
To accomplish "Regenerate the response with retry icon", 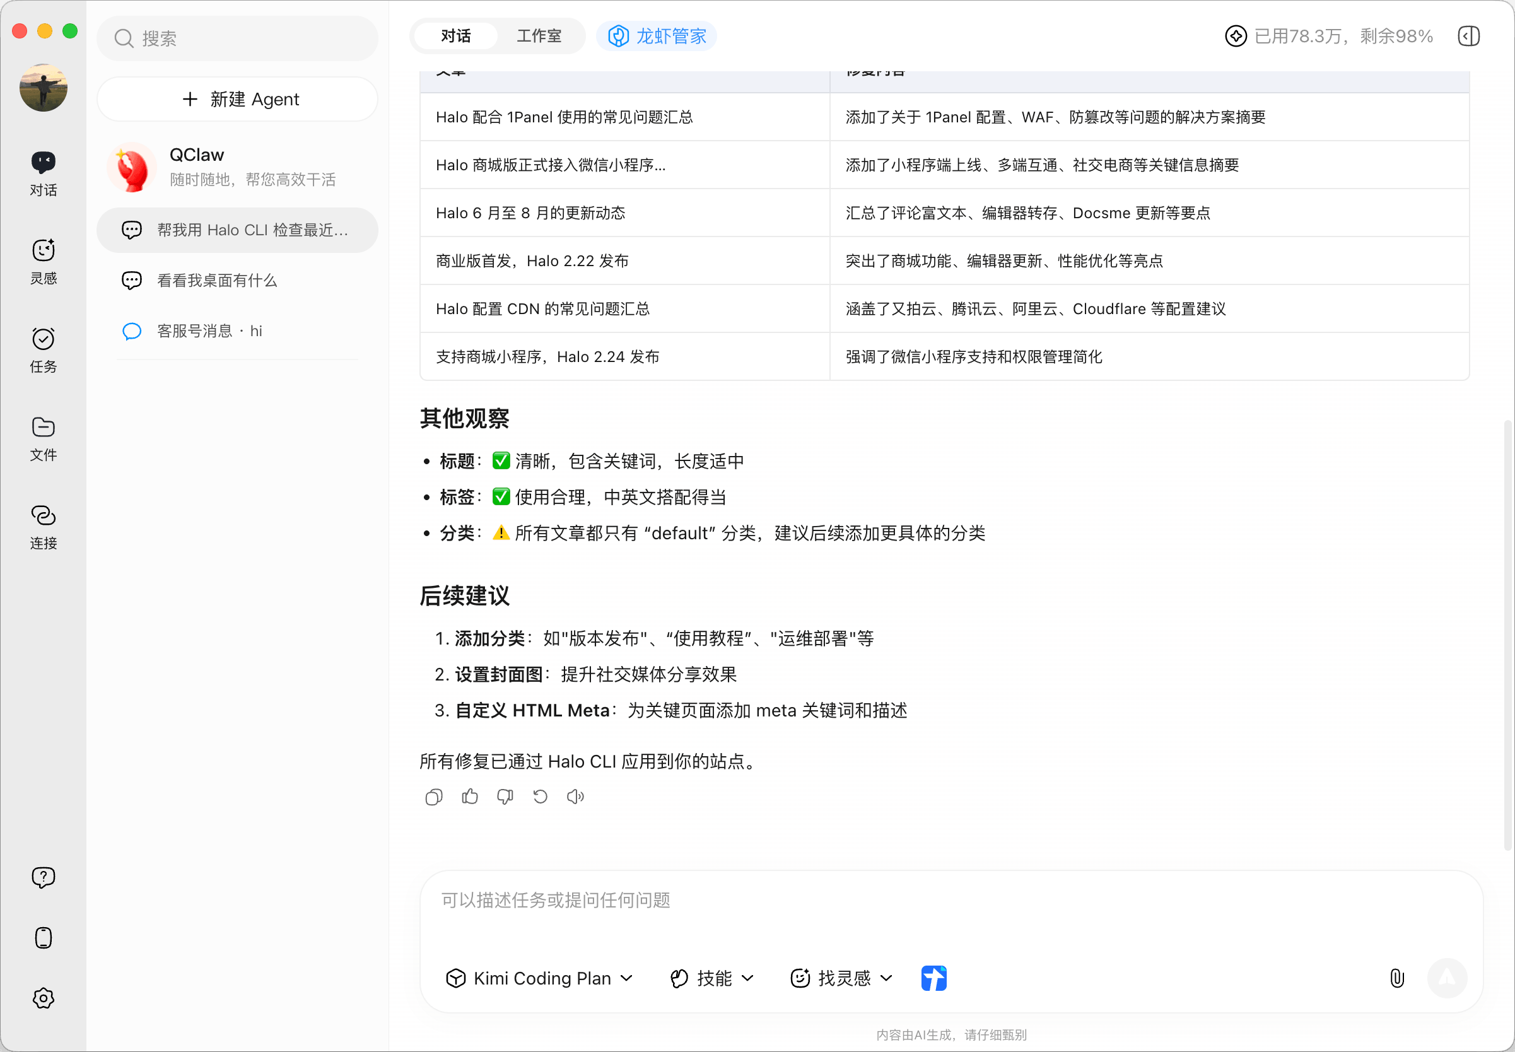I will coord(541,797).
